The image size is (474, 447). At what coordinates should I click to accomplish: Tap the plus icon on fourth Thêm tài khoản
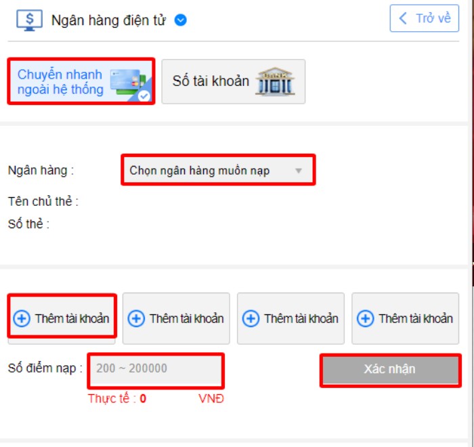[366, 318]
